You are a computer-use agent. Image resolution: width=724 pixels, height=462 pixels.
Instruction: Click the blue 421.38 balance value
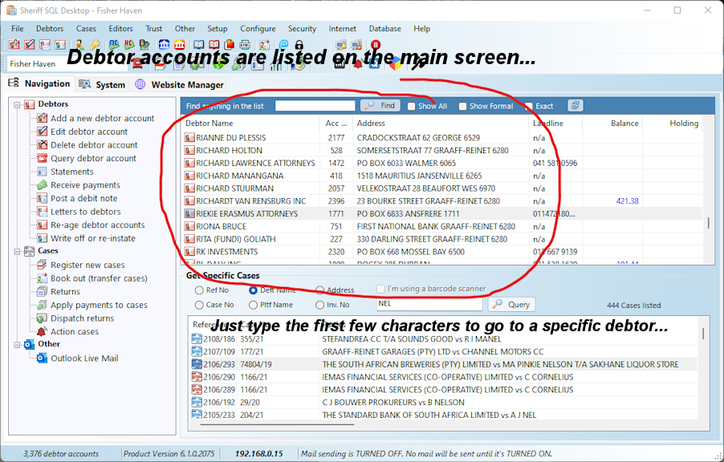[627, 201]
